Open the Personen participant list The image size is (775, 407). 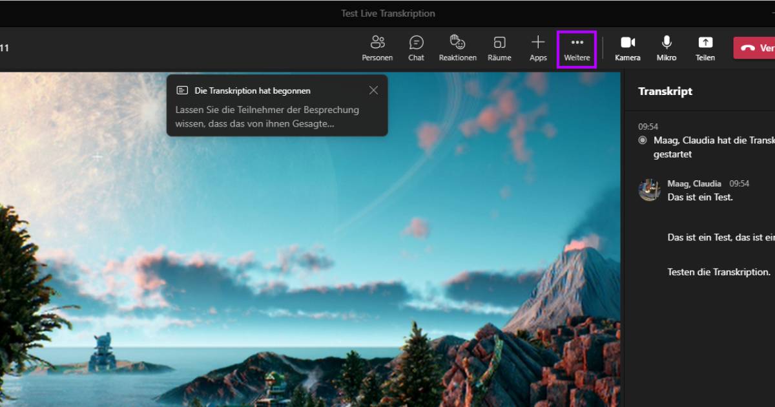point(377,47)
